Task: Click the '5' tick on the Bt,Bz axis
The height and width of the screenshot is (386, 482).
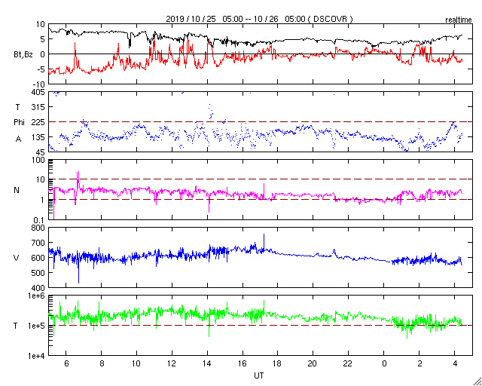Action: [43, 39]
